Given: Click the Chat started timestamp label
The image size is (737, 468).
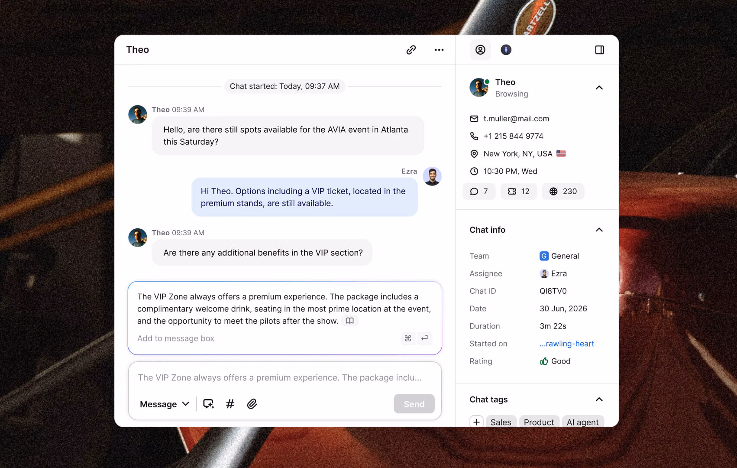Looking at the screenshot, I should point(284,86).
